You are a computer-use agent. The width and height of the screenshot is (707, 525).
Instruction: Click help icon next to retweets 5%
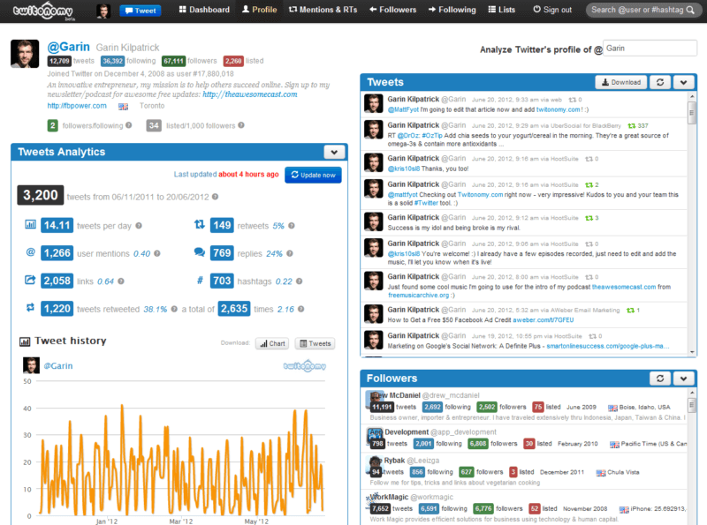[292, 226]
